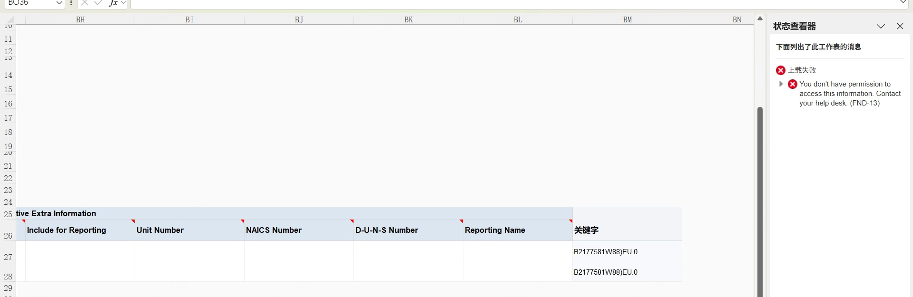Select the Extra Information section header

click(x=294, y=213)
